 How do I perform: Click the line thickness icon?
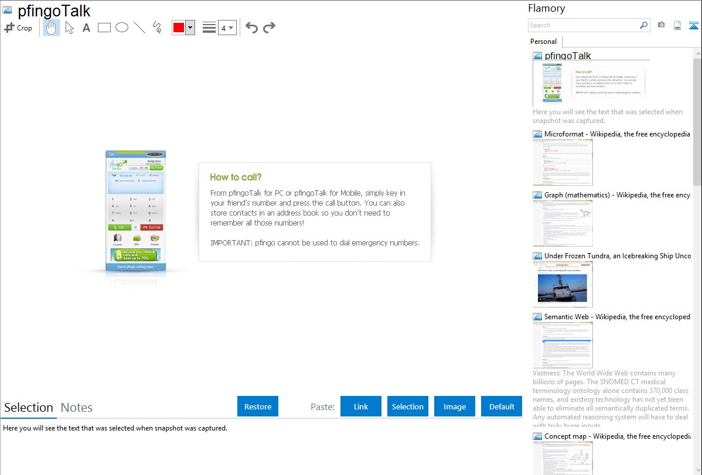[209, 28]
